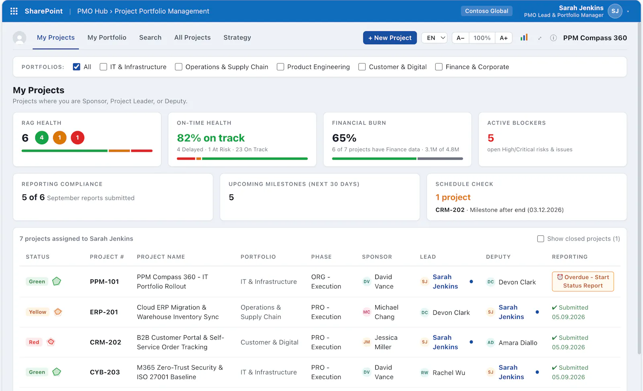Open the SharePoint app launcher grid
The image size is (643, 391).
click(x=14, y=11)
